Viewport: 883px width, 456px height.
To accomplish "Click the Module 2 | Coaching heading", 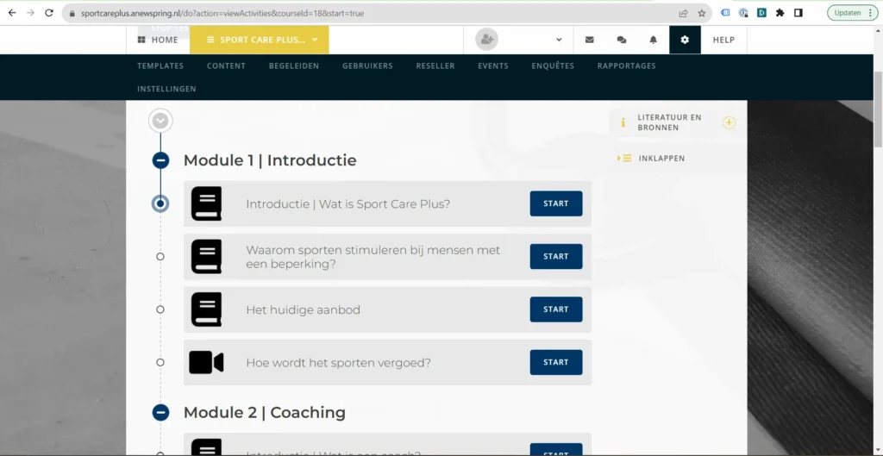I will coord(265,413).
